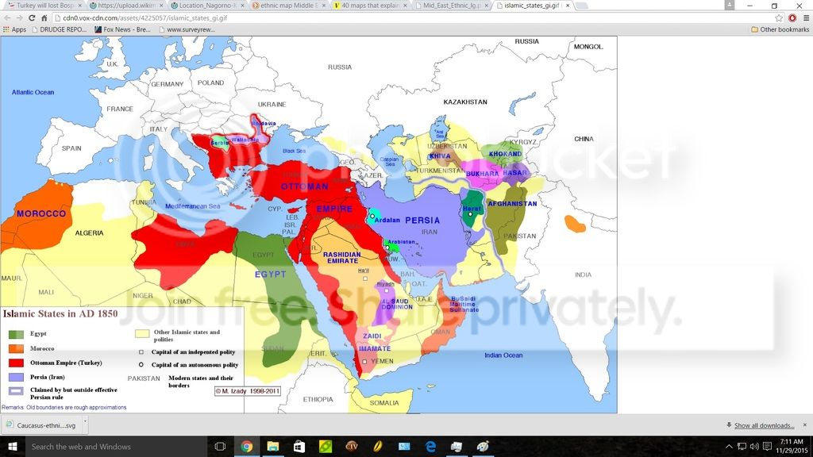Viewport: 813px width, 457px height.
Task: Click the red Opera-style extension icon
Action: point(792,17)
